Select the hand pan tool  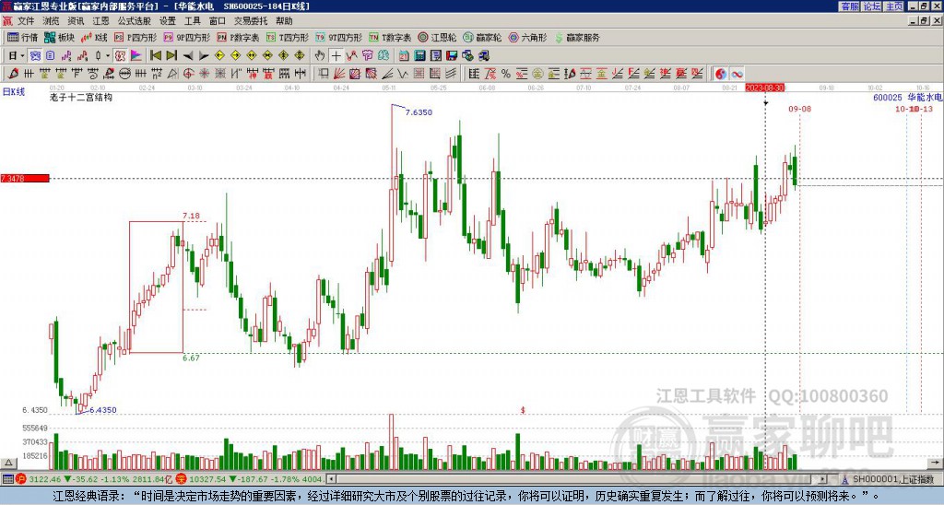click(320, 56)
